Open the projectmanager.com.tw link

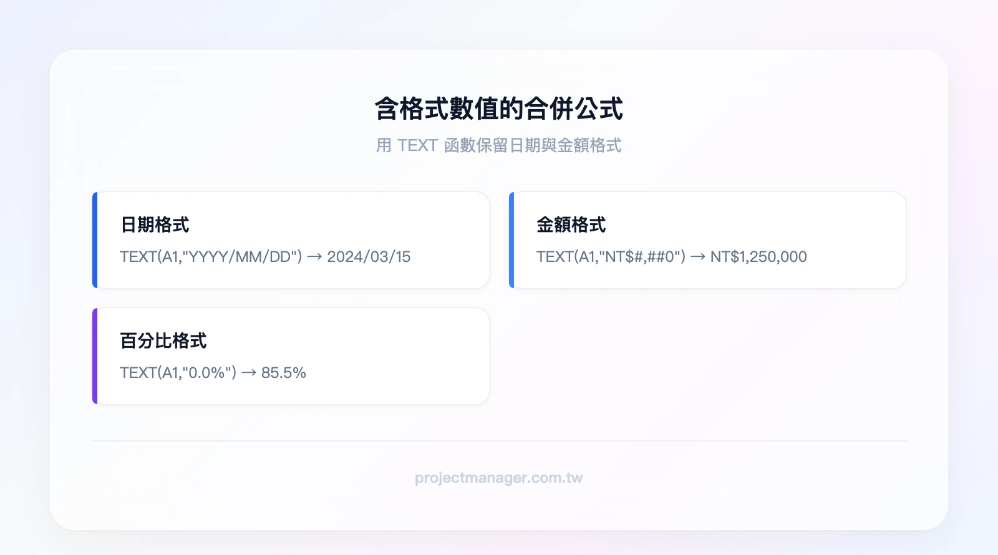pyautogui.click(x=498, y=478)
